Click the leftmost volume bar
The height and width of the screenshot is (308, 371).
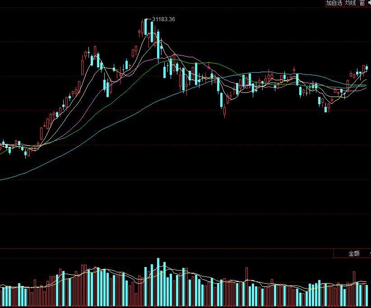pos(2,297)
